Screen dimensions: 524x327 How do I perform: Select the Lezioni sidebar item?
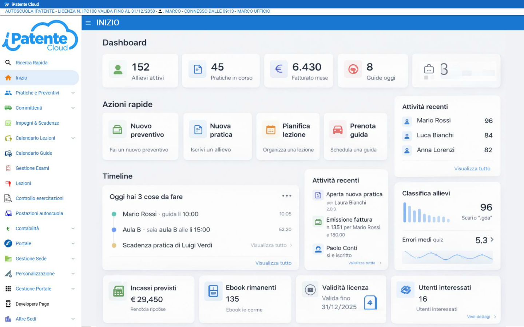pos(23,183)
